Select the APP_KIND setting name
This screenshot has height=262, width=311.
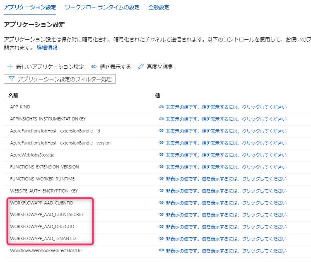(20, 107)
